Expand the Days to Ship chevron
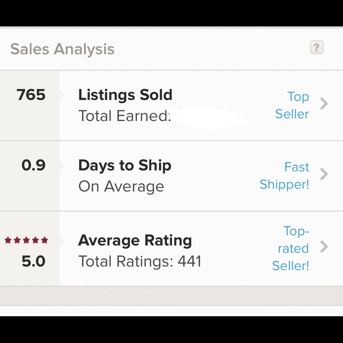Viewport: 343px width, 343px height. (x=324, y=174)
